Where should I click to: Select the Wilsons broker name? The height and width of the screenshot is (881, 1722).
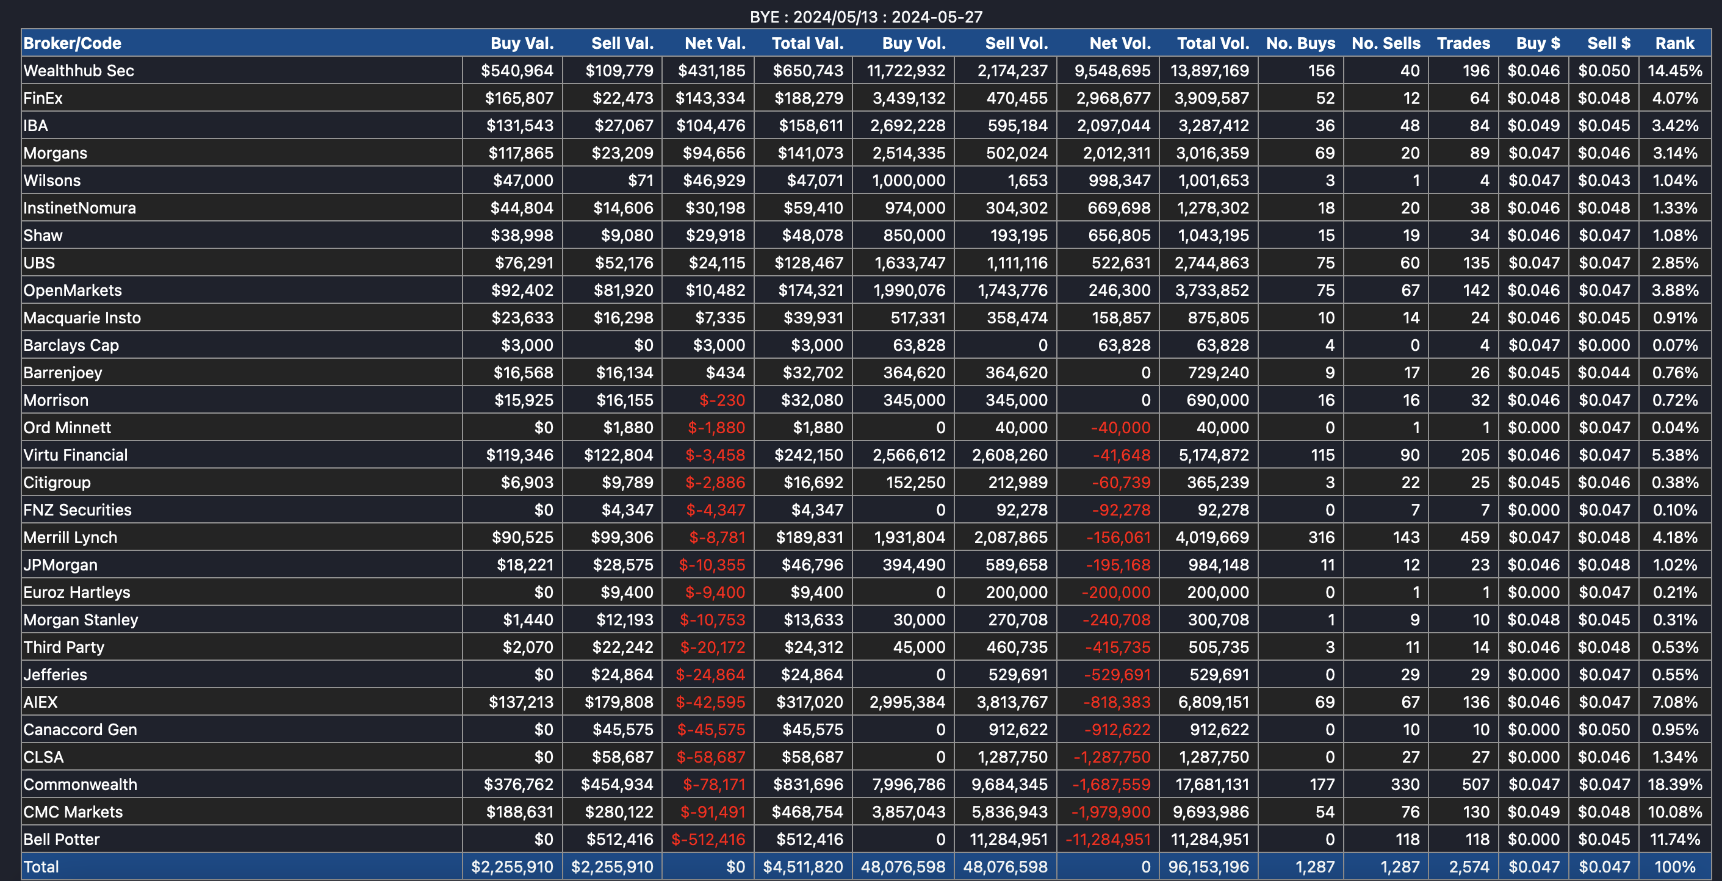click(51, 181)
